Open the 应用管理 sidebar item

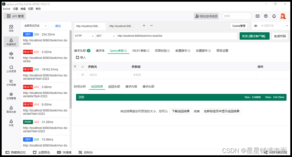coord(11,96)
